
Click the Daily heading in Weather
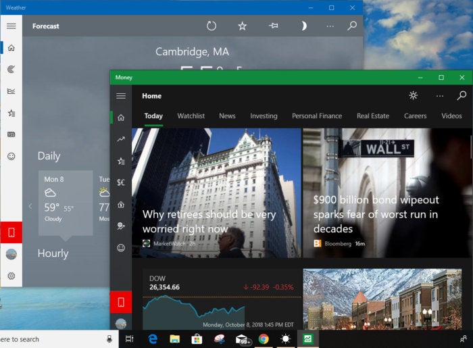[49, 156]
